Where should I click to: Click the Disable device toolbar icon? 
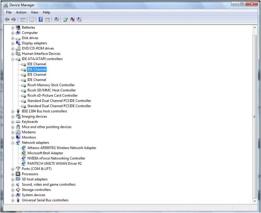point(79,20)
